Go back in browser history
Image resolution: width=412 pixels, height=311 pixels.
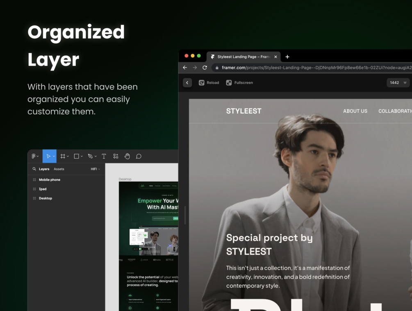coord(185,68)
